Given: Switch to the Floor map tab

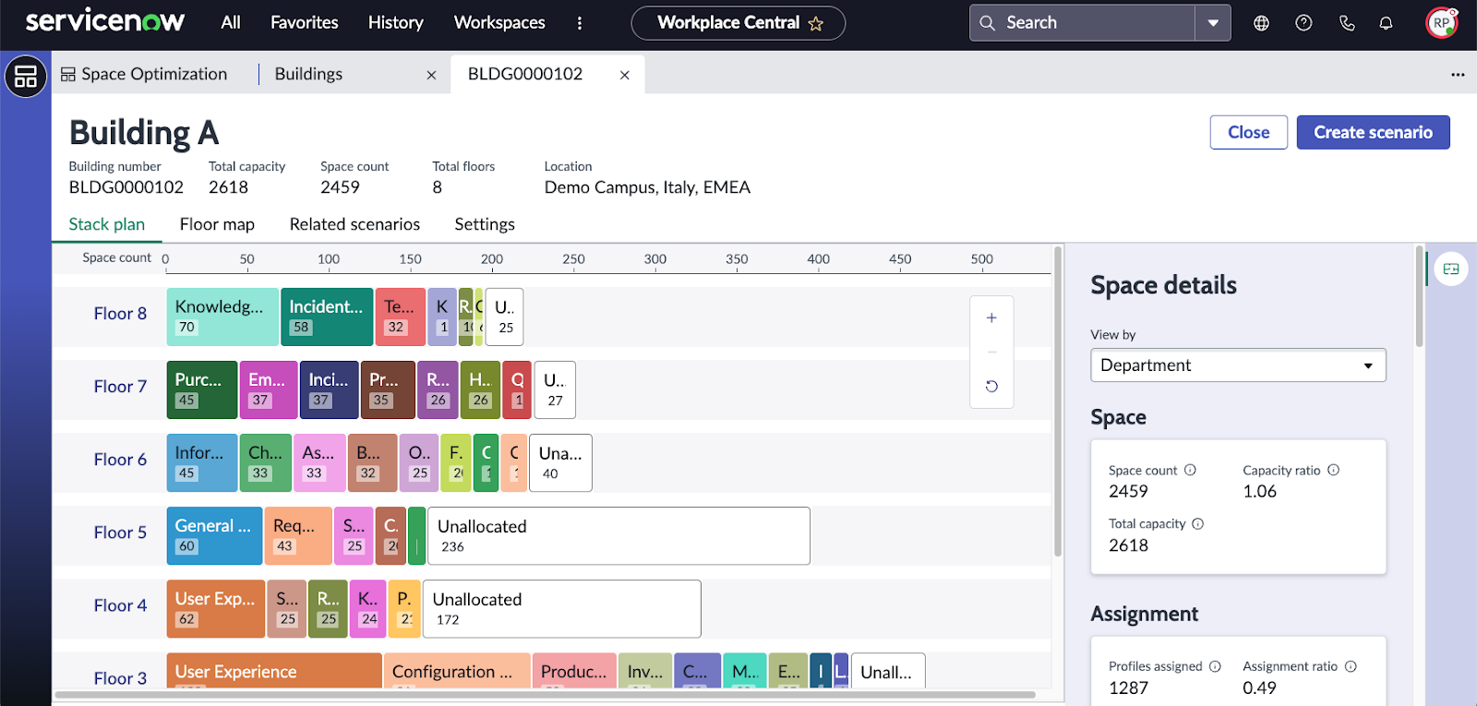Looking at the screenshot, I should pos(217,224).
